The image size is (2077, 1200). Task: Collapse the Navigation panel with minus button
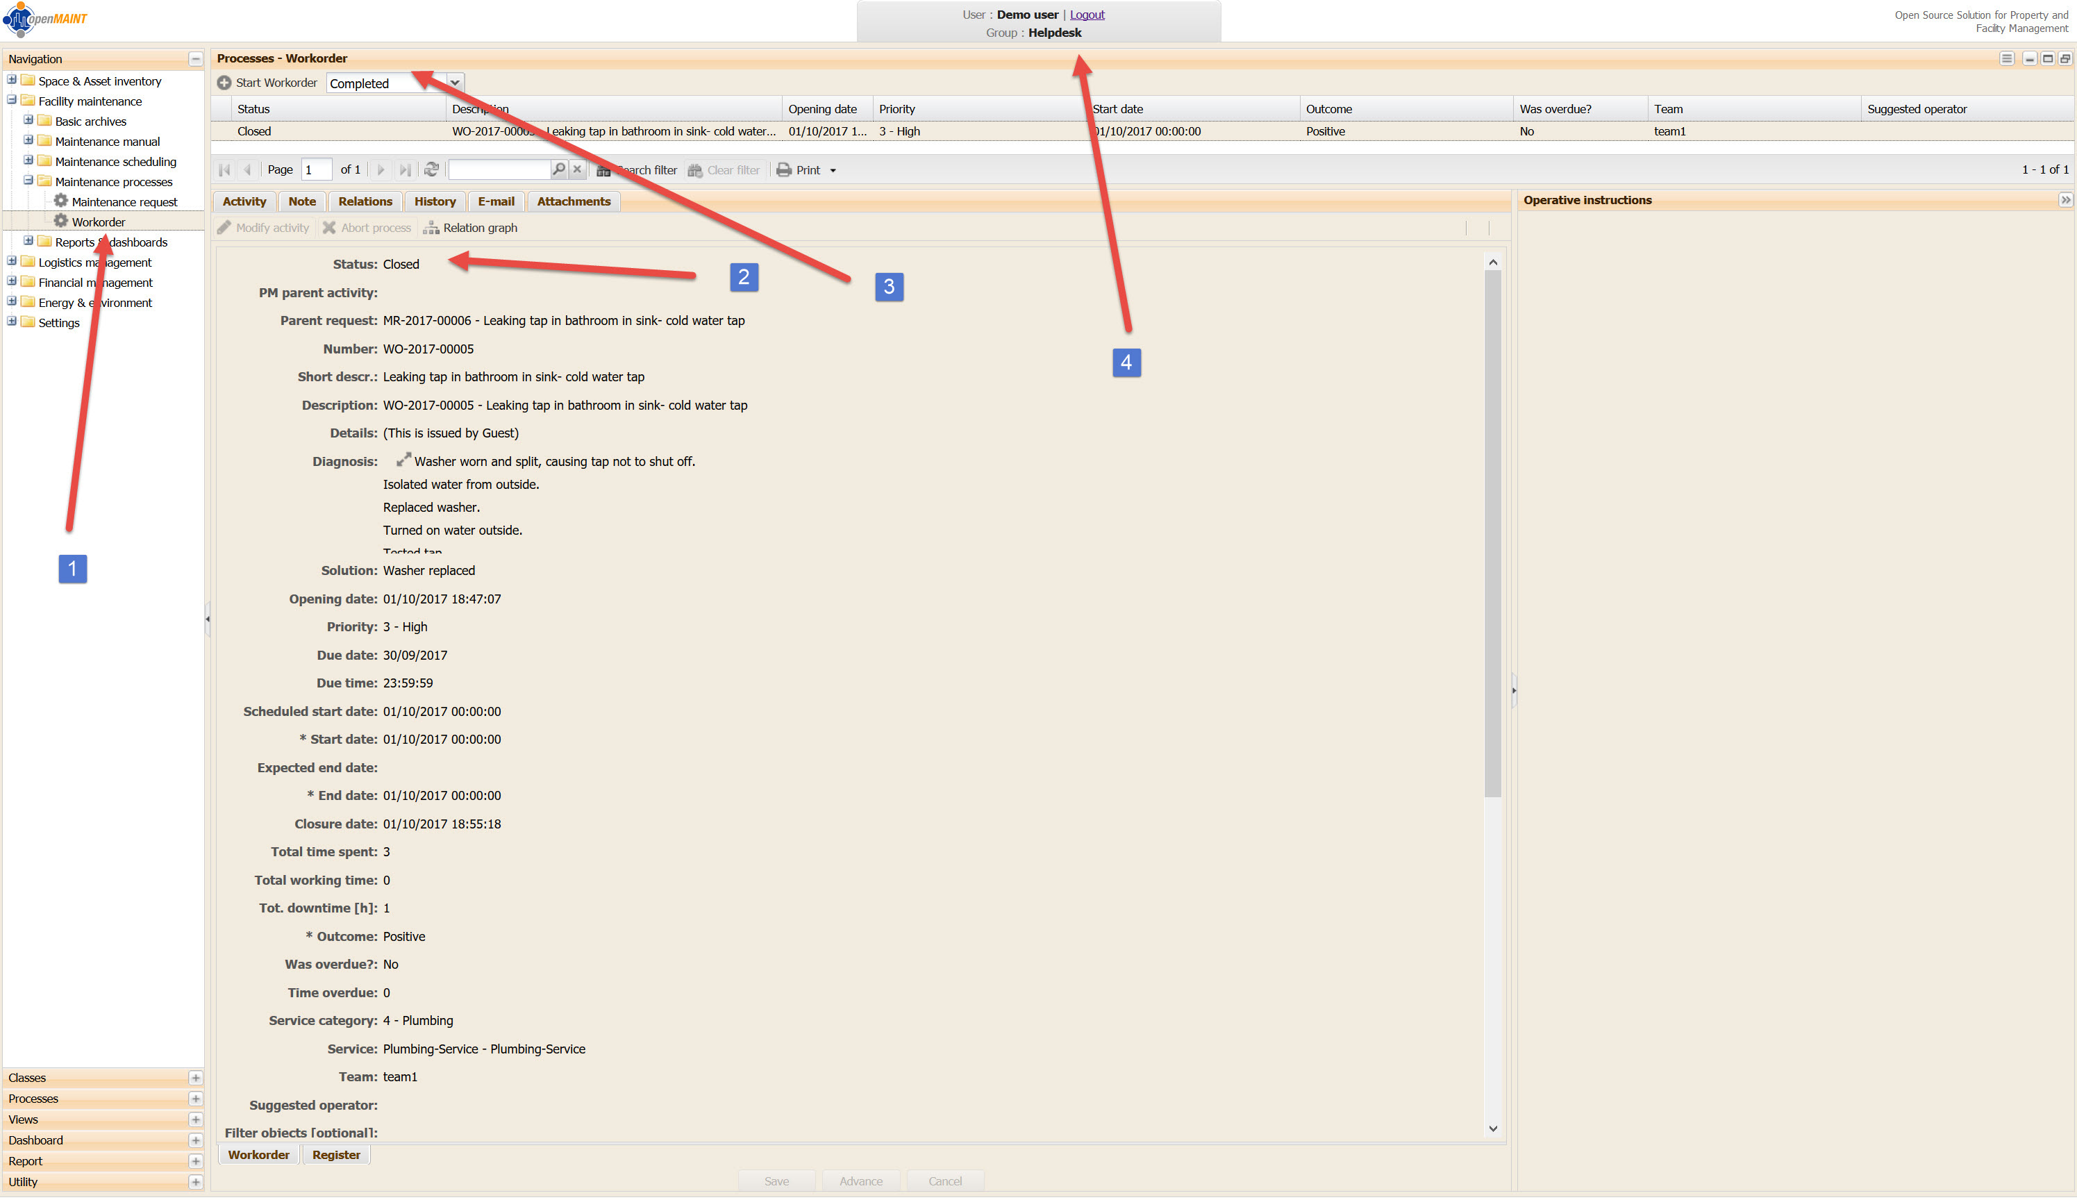(x=195, y=59)
